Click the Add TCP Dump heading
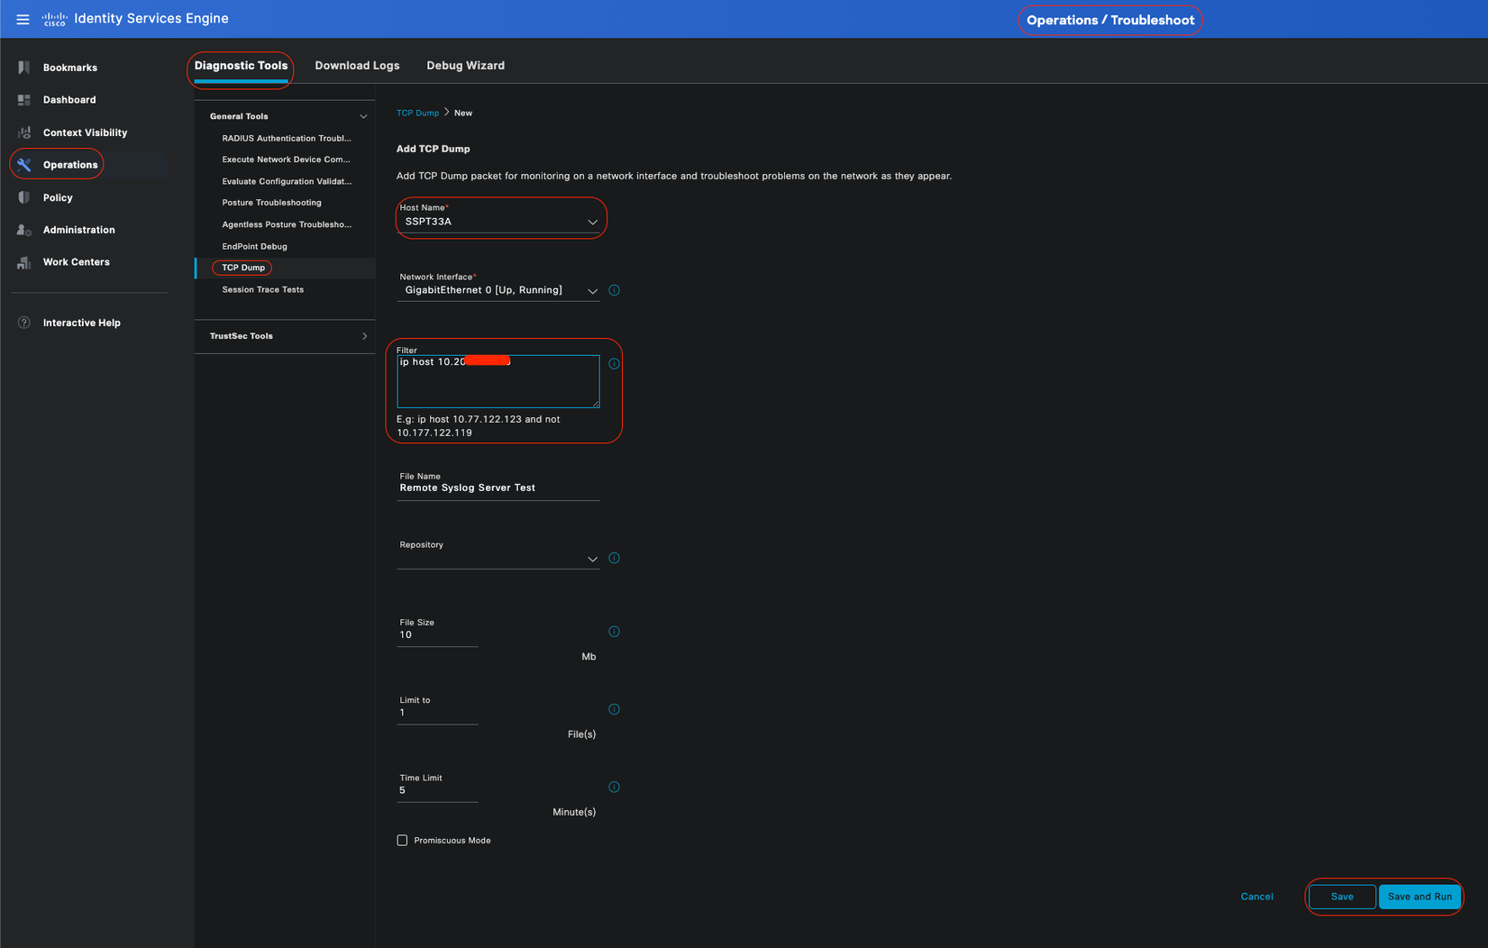 click(x=434, y=149)
